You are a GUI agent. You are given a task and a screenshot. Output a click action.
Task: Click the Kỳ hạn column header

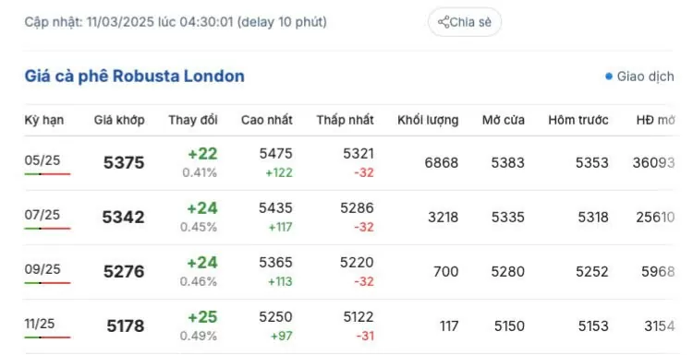tap(44, 120)
